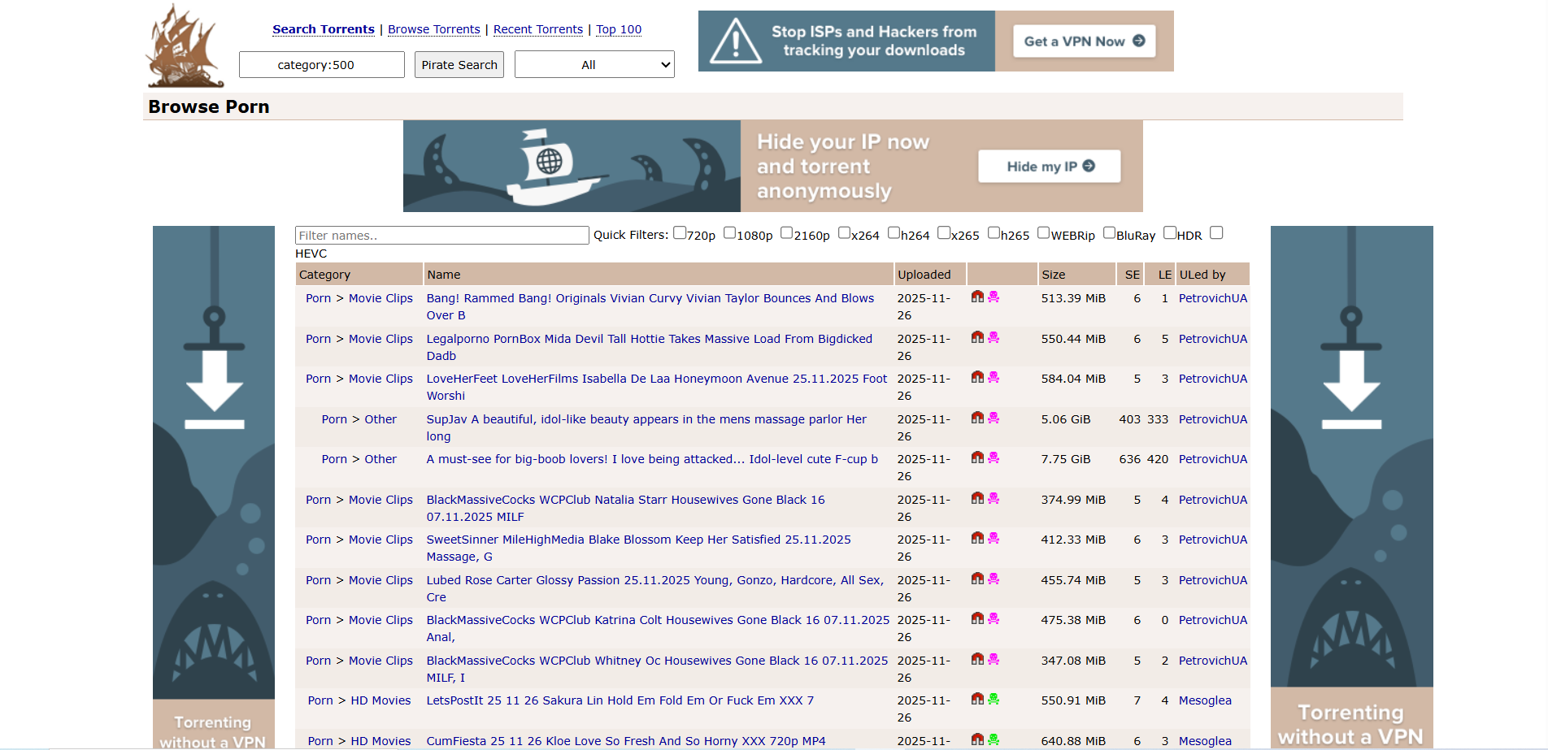
Task: Click the LE column header
Action: coord(1161,275)
